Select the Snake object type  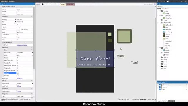point(167,37)
